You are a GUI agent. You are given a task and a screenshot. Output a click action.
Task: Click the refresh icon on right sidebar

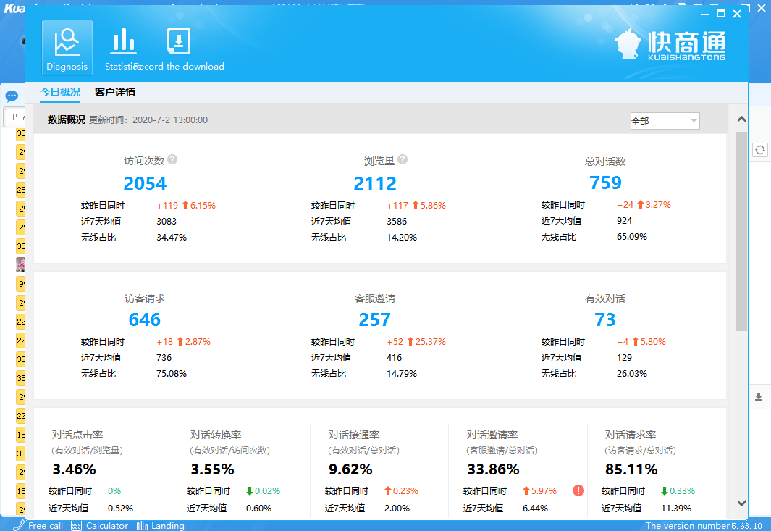(759, 150)
